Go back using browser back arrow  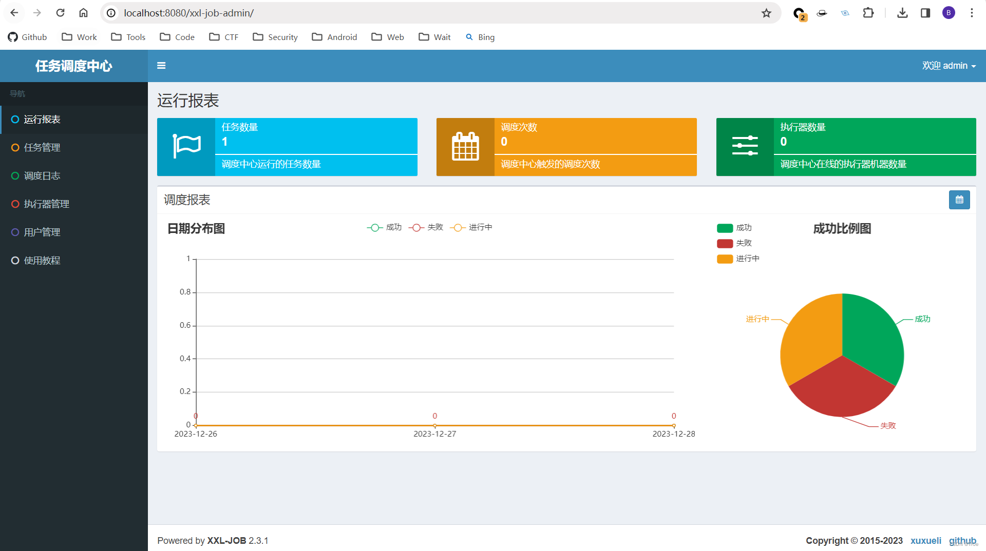click(14, 13)
